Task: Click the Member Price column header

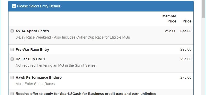Action: click(169, 19)
